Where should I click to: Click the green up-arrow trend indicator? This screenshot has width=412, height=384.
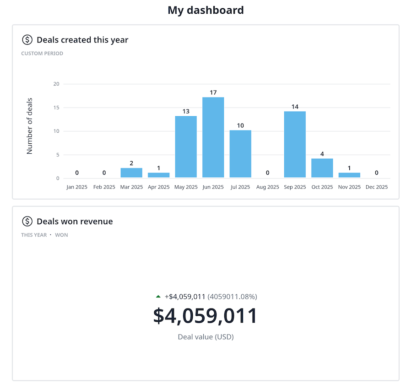[158, 297]
